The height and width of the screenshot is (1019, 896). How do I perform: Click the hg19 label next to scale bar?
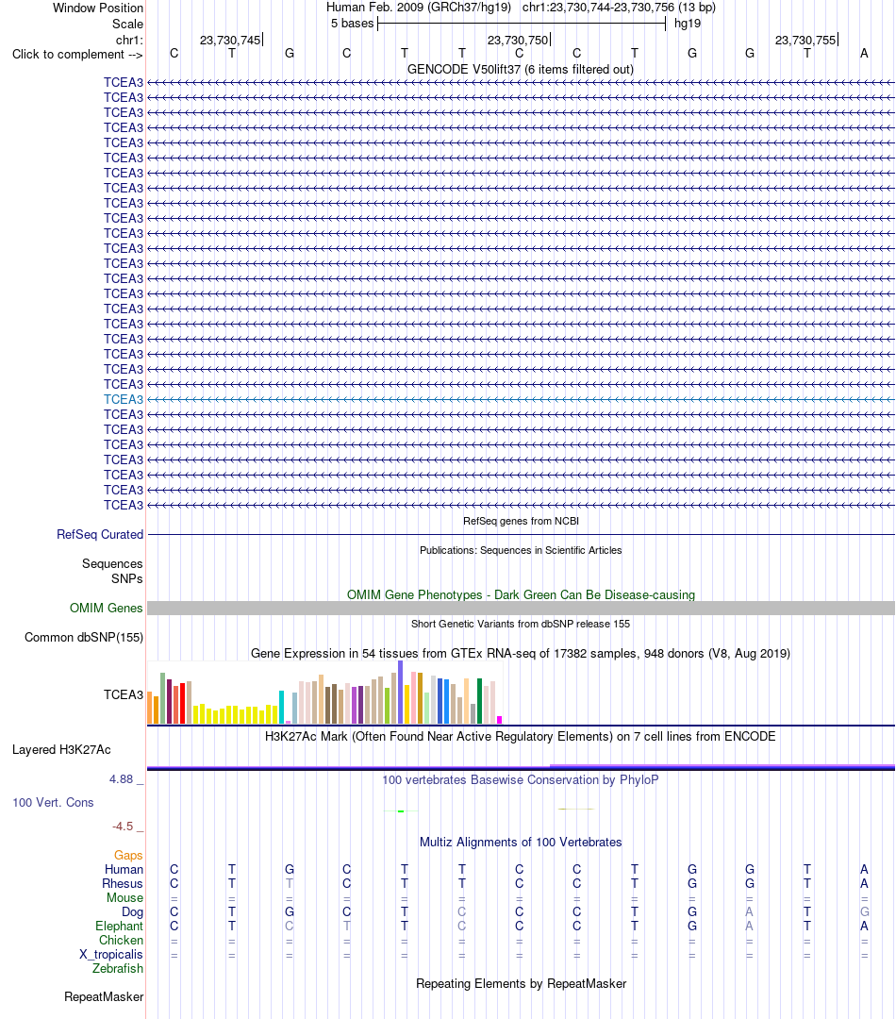pyautogui.click(x=688, y=24)
